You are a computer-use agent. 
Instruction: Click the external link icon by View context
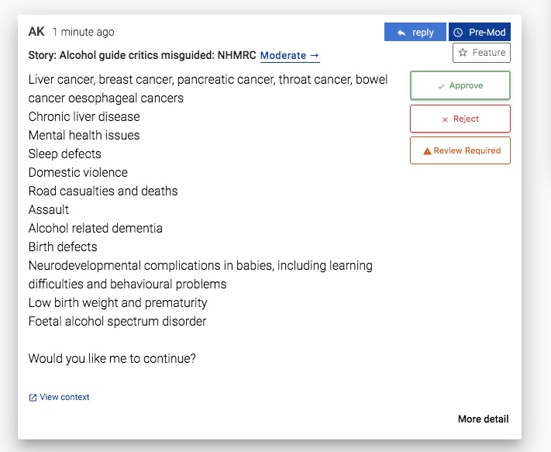point(33,398)
